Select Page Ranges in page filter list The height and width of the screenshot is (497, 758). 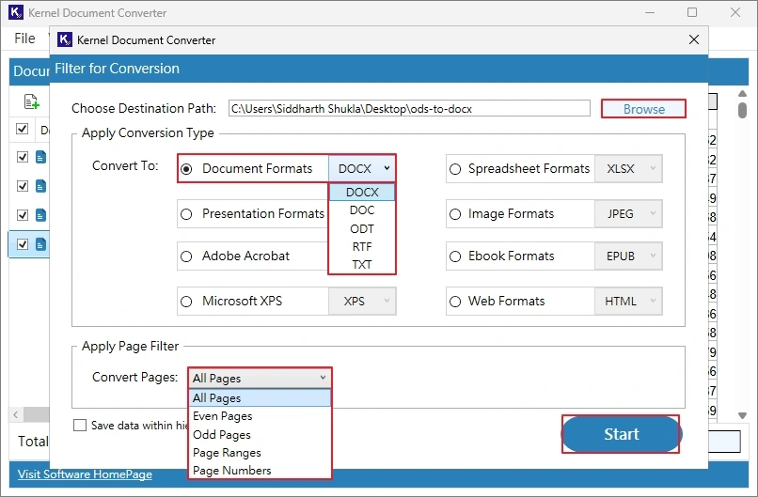click(260, 453)
